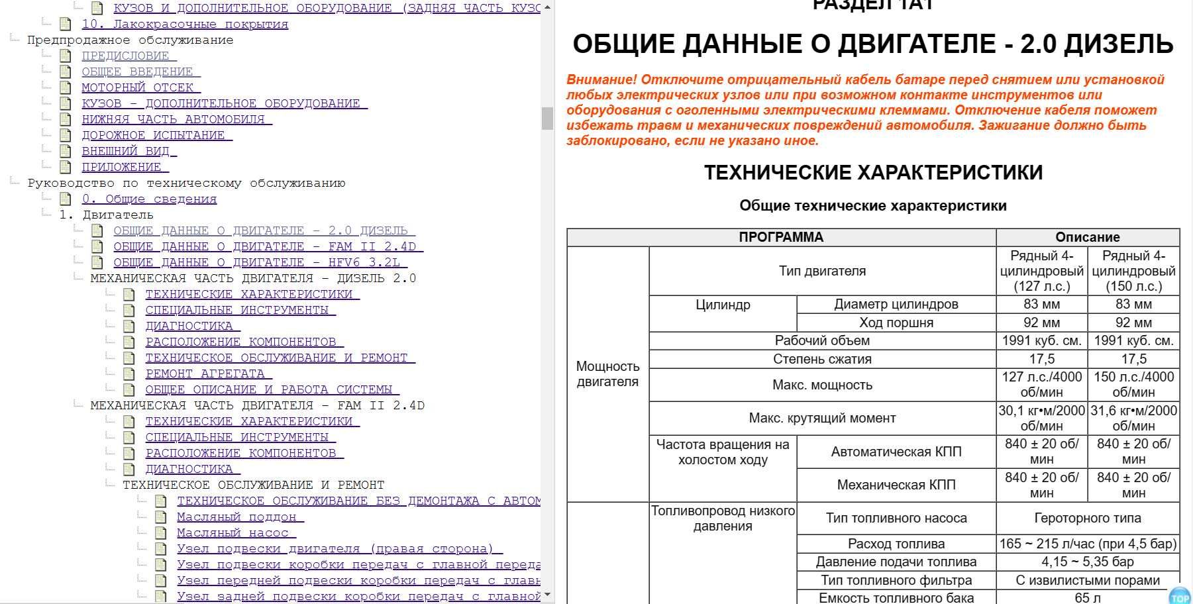Open ОБЩИЕ ДАННЫЕ О ДВИГАТЕЛЕ - FAM II 2.4D
The image size is (1193, 604).
(x=268, y=246)
